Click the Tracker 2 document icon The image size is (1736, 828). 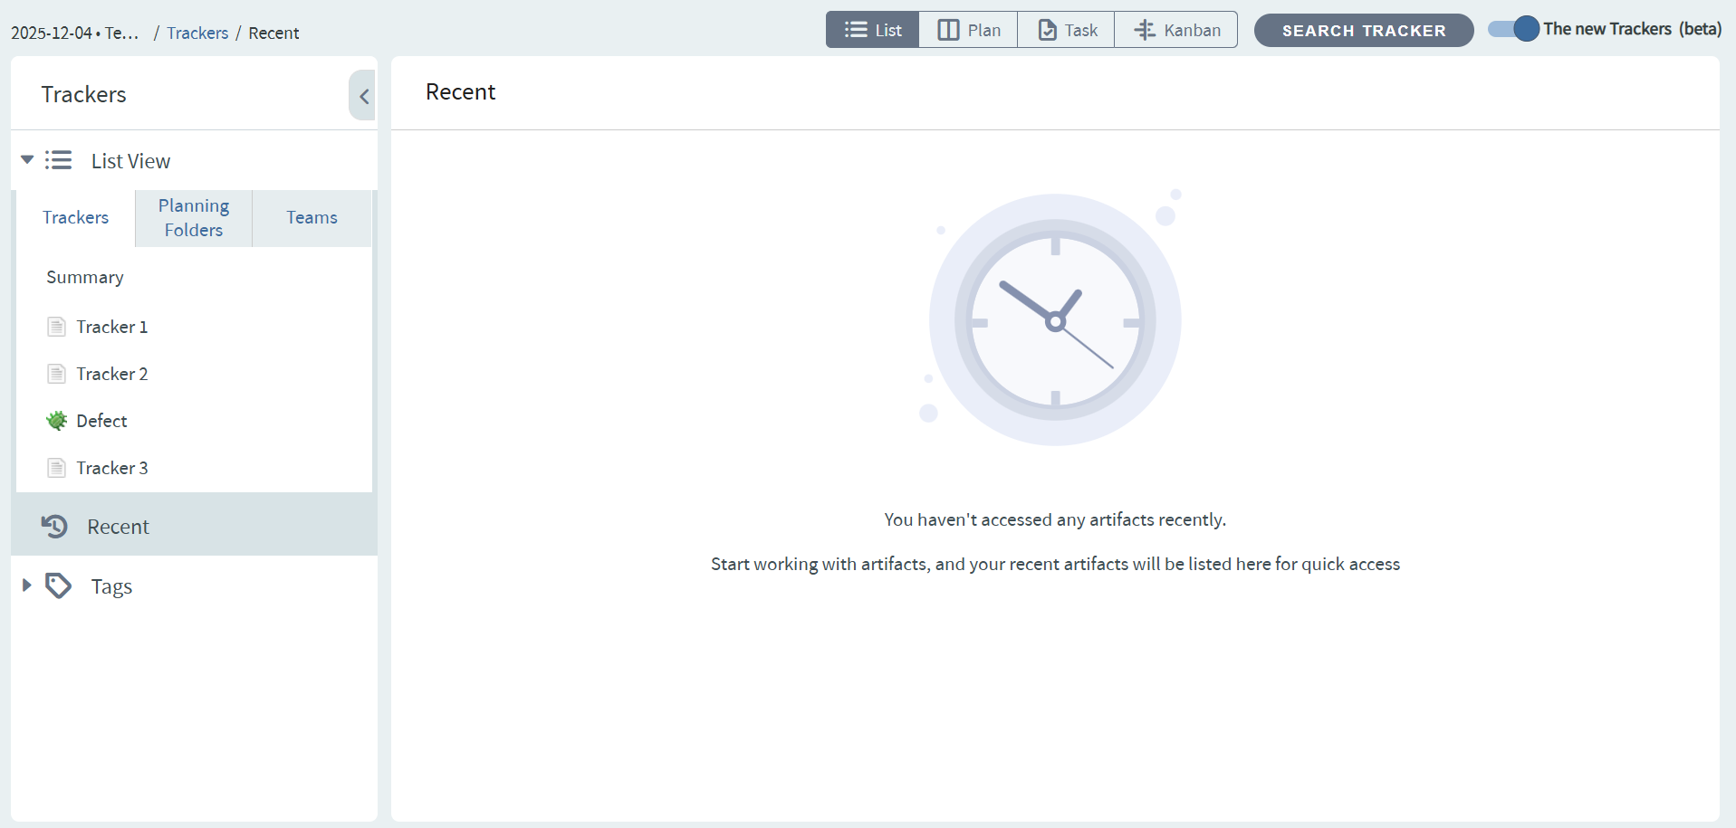click(x=56, y=374)
